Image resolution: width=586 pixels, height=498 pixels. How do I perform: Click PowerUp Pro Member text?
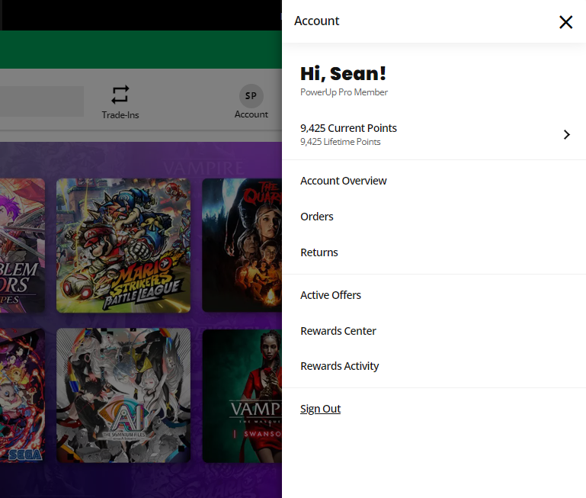[344, 92]
